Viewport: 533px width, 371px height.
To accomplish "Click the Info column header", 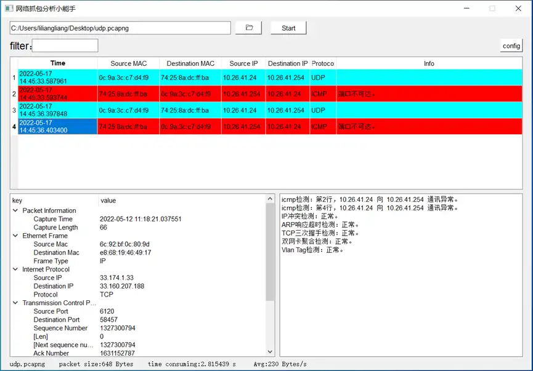I will [429, 63].
